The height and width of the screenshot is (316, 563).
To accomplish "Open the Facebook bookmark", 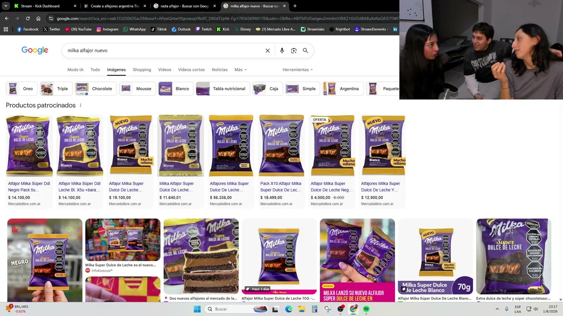I will (28, 29).
